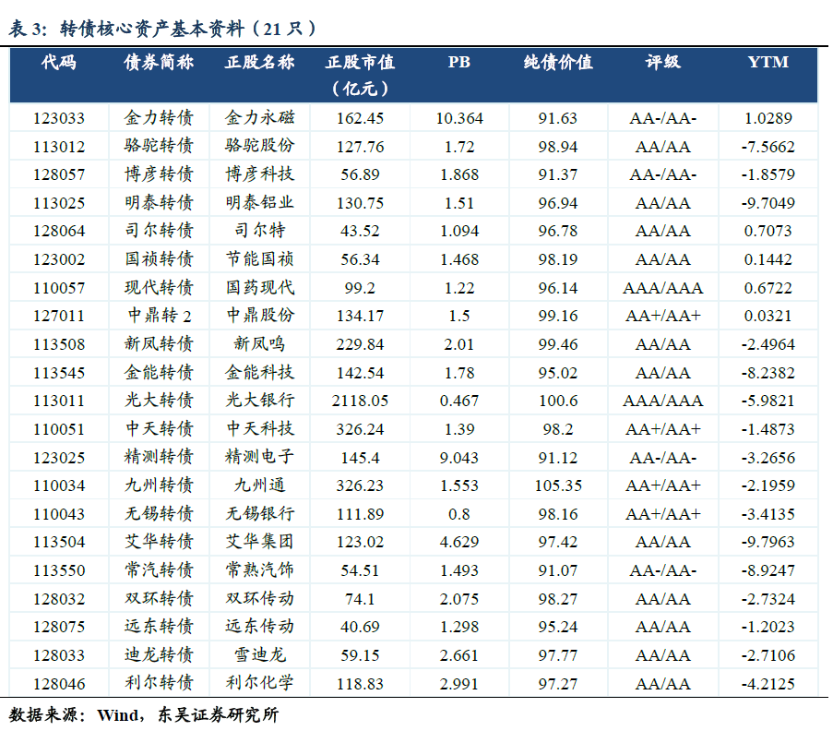
Task: Click PB value 10.364
Action: tap(459, 118)
